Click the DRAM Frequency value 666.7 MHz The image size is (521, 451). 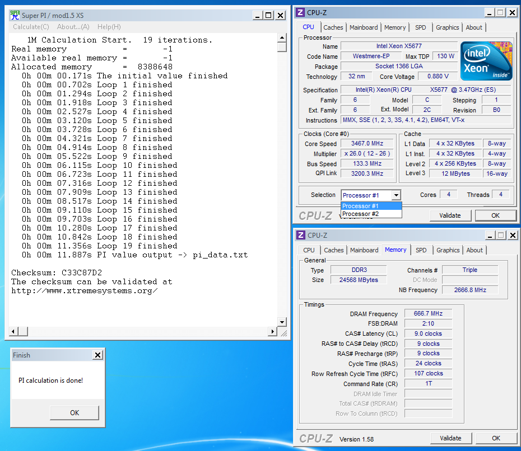tap(428, 313)
